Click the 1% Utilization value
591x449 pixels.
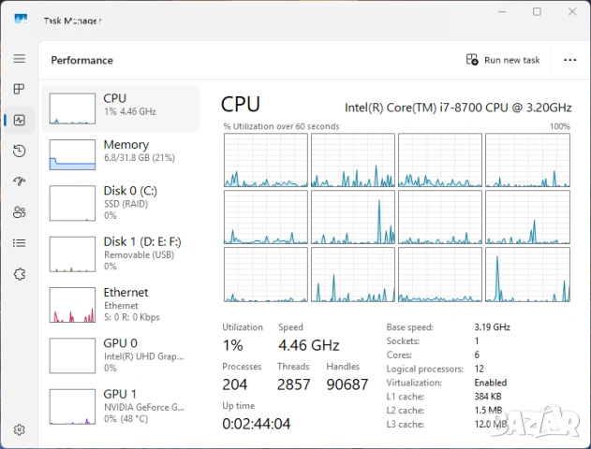(x=232, y=345)
